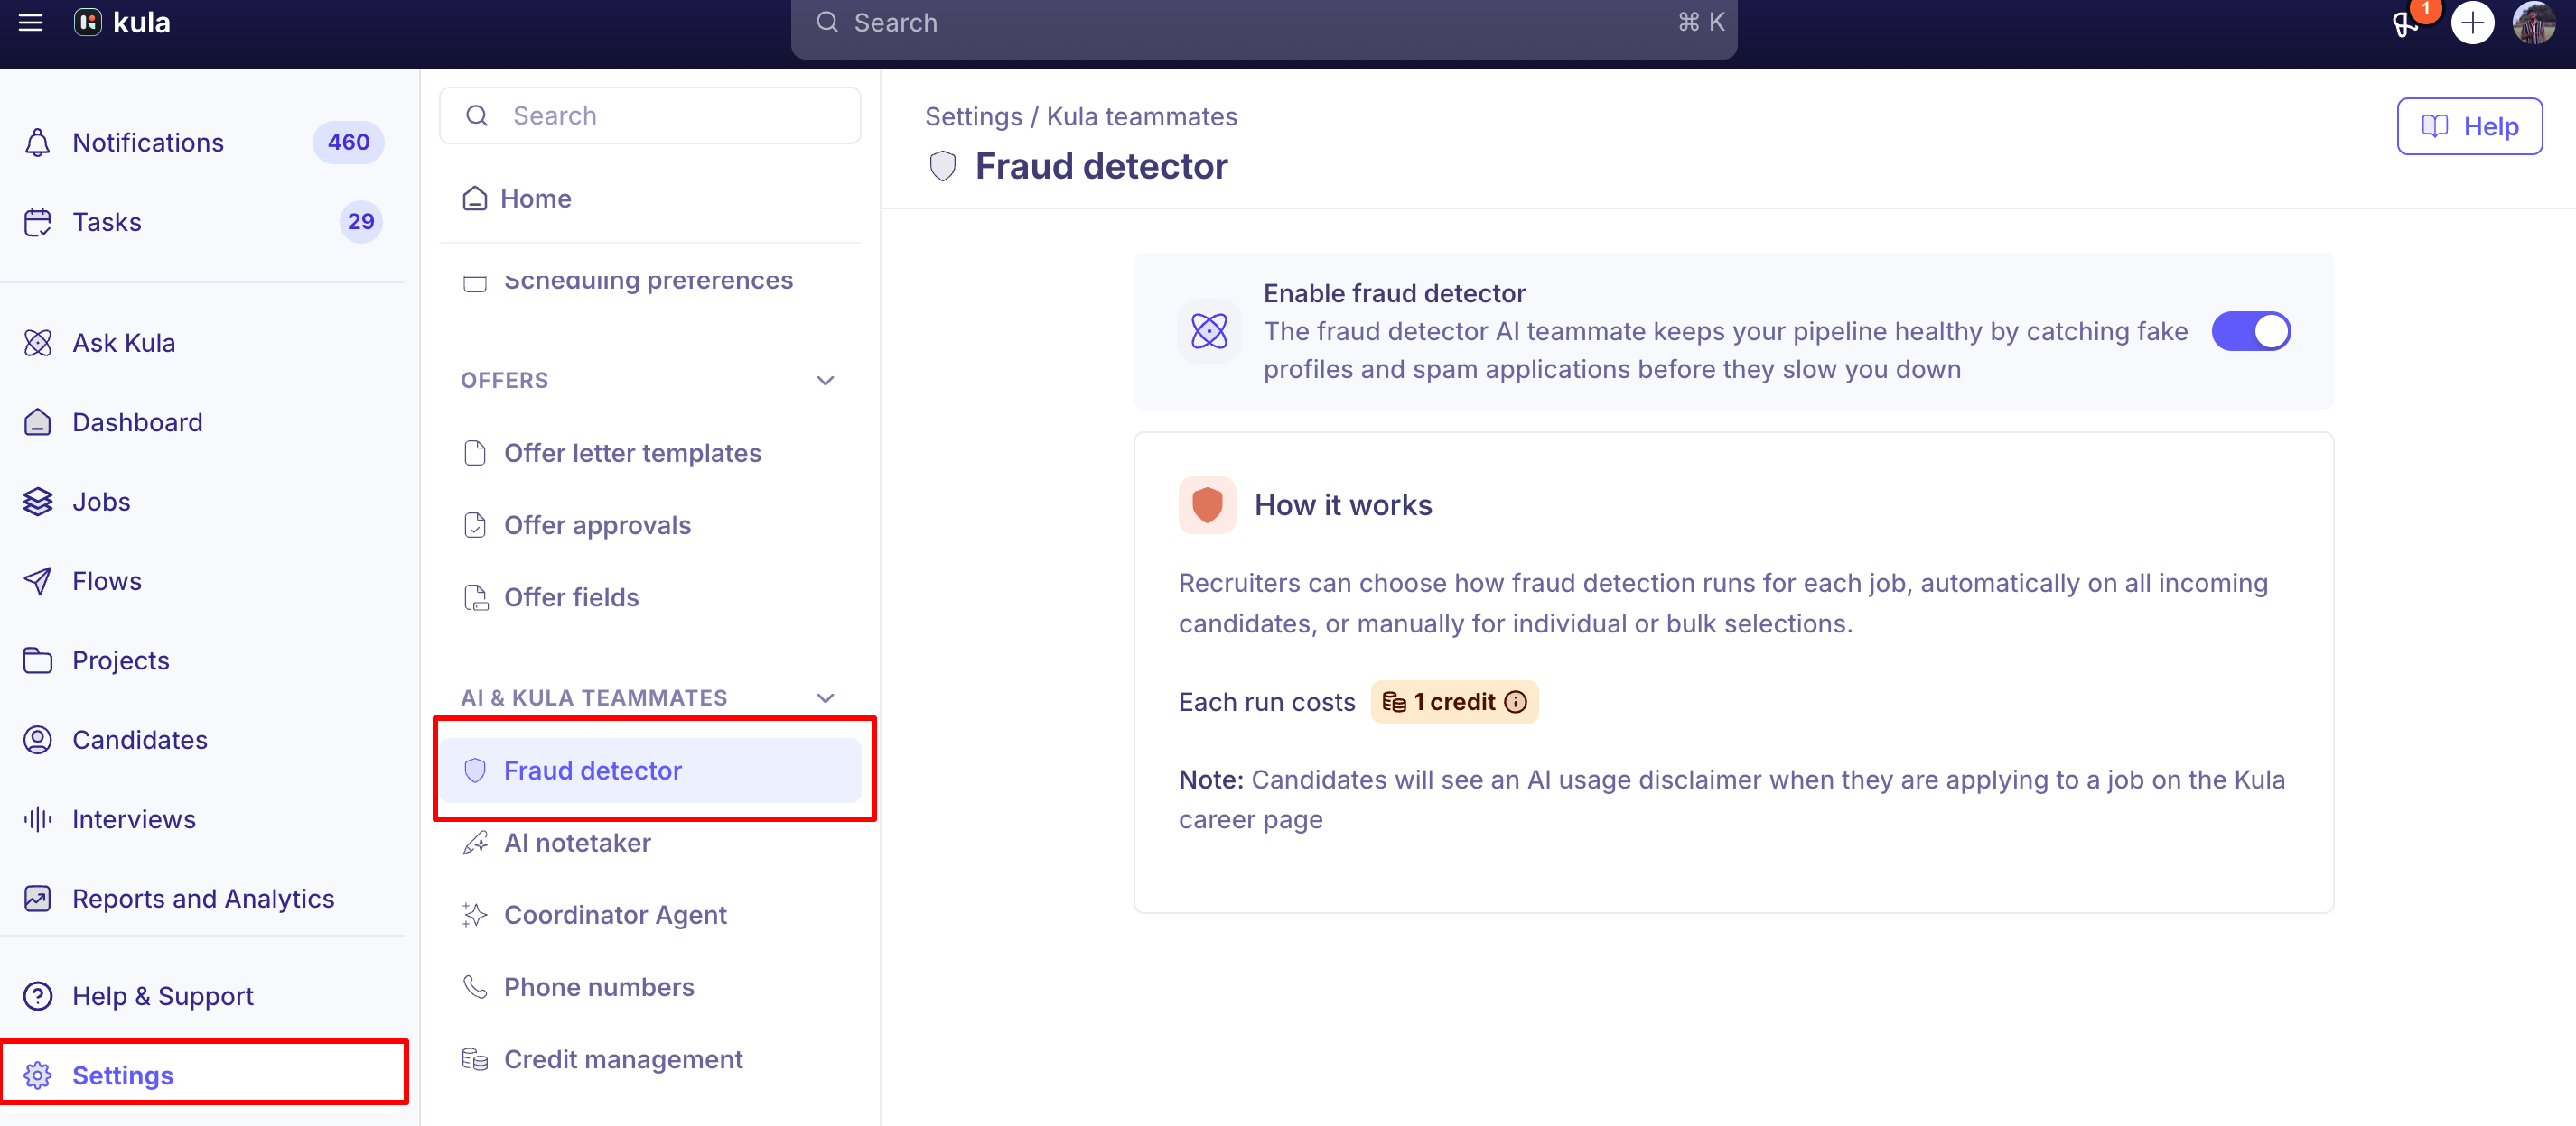The height and width of the screenshot is (1126, 2576).
Task: Click the Jobs layers icon
Action: pos(38,502)
